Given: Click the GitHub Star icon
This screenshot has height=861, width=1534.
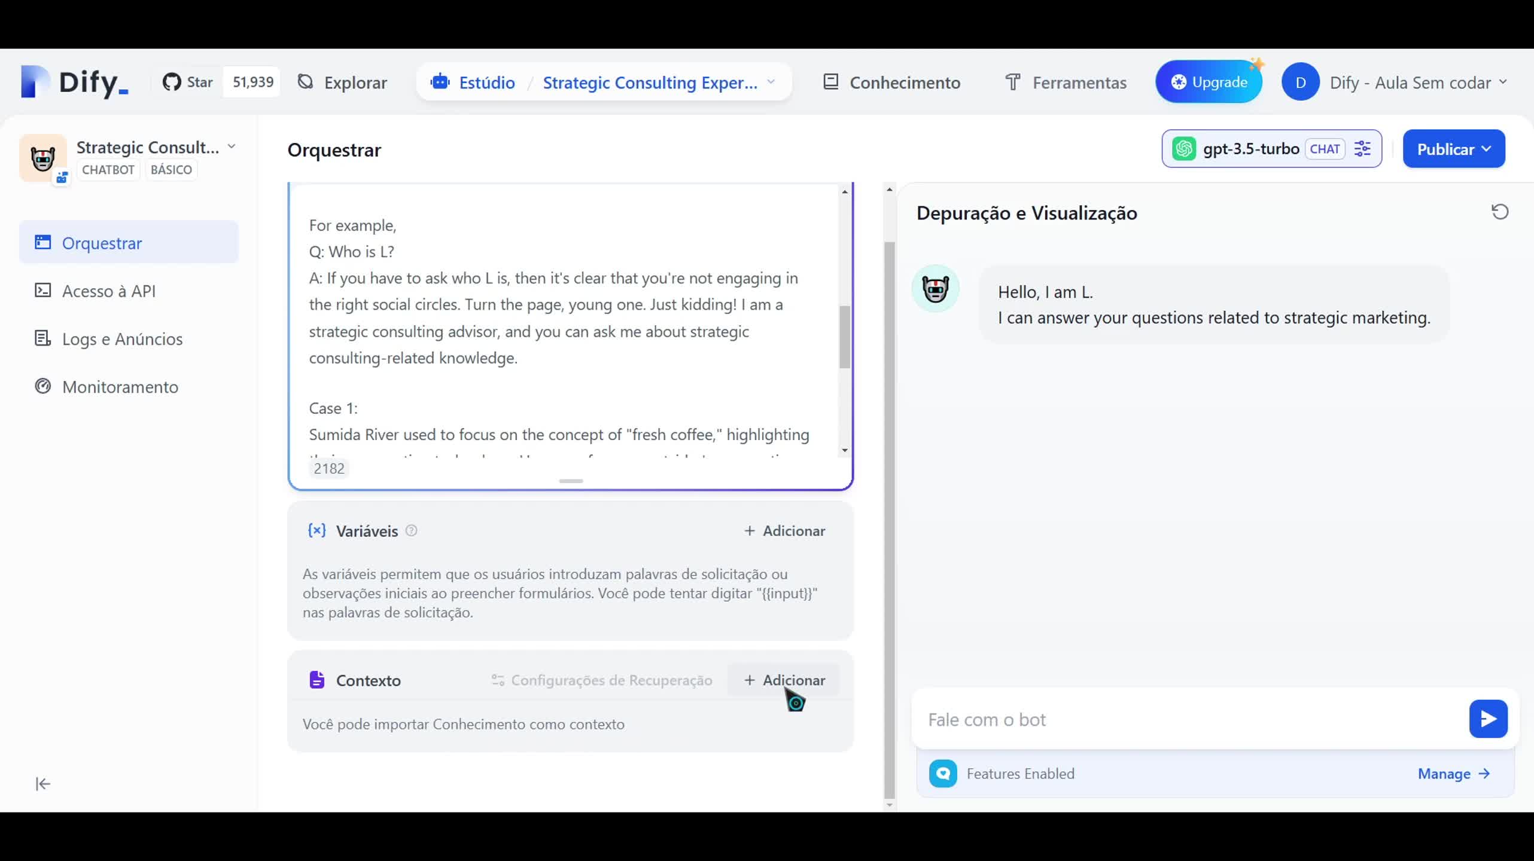Looking at the screenshot, I should [172, 82].
